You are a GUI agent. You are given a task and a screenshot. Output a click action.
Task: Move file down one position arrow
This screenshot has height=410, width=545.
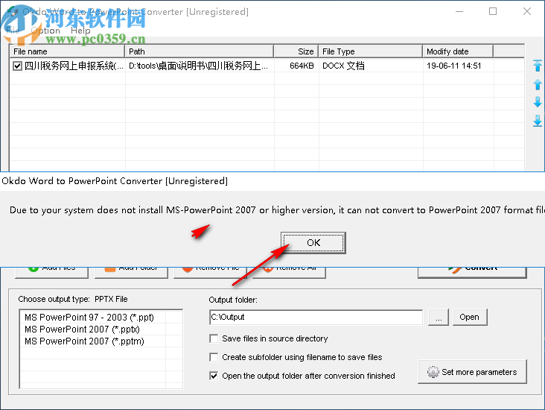point(538,102)
